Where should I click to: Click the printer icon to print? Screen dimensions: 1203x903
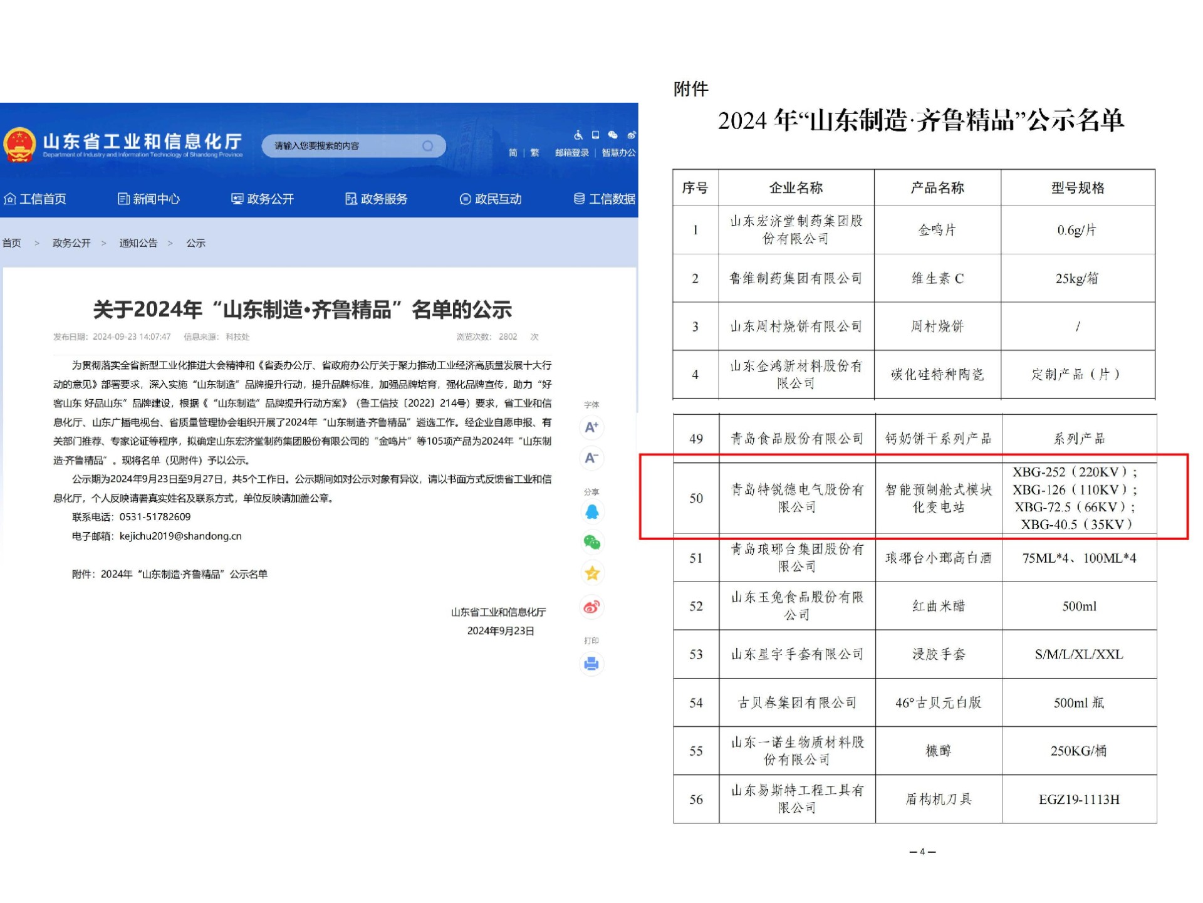pos(591,664)
